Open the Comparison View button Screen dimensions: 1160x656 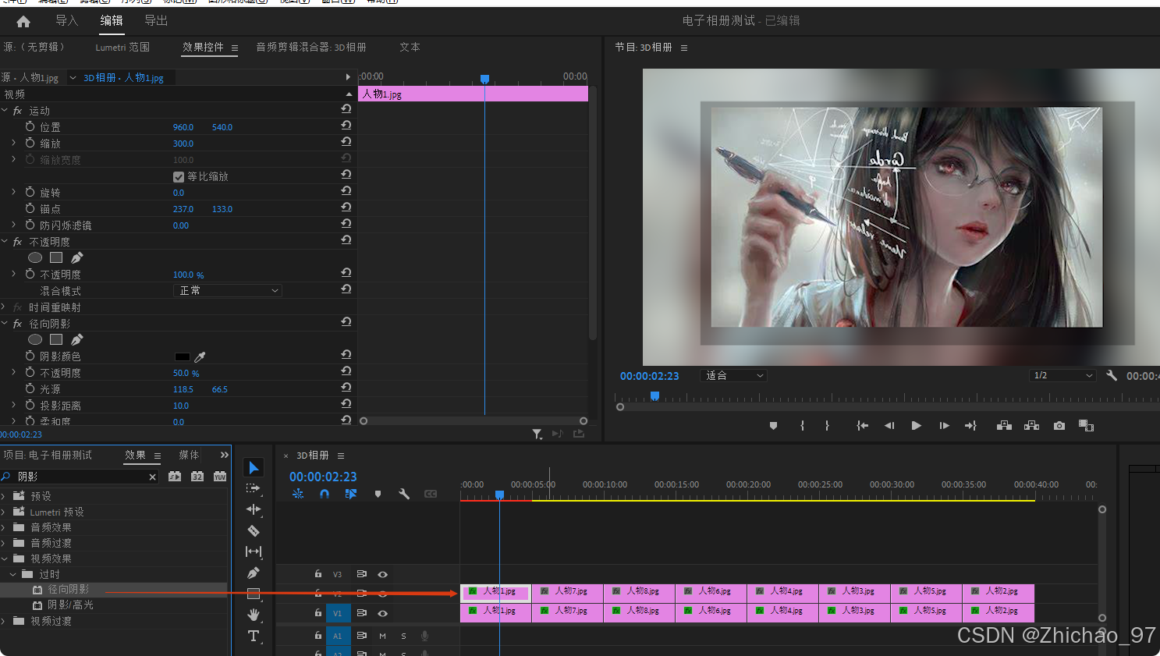coord(1086,426)
